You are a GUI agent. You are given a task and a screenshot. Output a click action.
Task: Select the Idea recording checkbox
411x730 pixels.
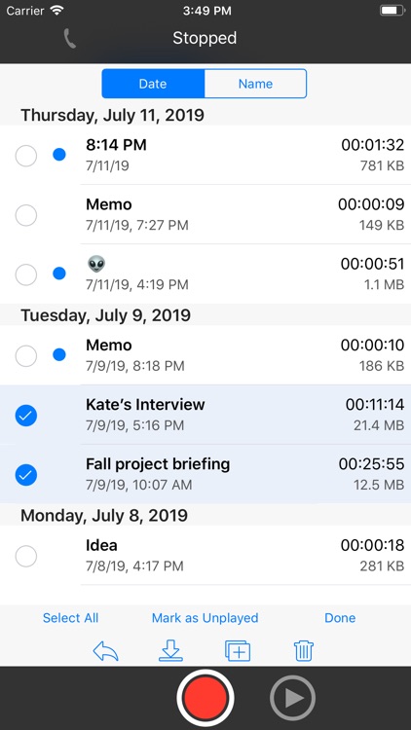[x=26, y=556]
